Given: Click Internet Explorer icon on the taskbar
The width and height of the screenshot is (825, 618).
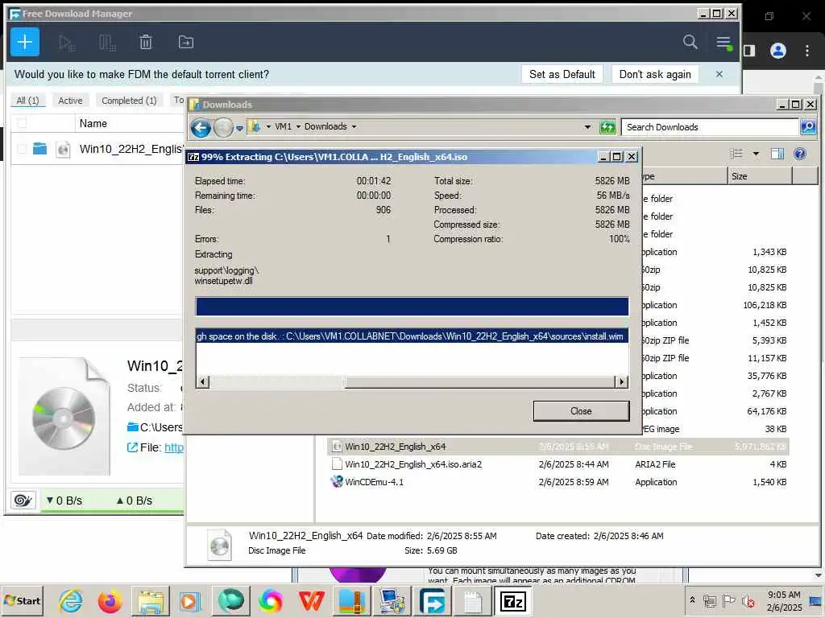Looking at the screenshot, I should click(x=71, y=600).
